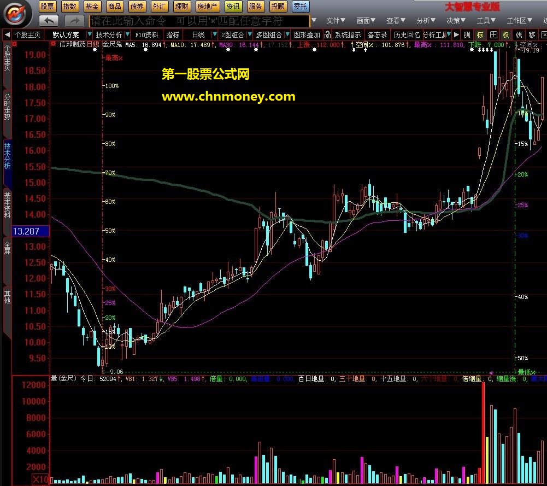Select the 移 move tool

[x=532, y=35]
